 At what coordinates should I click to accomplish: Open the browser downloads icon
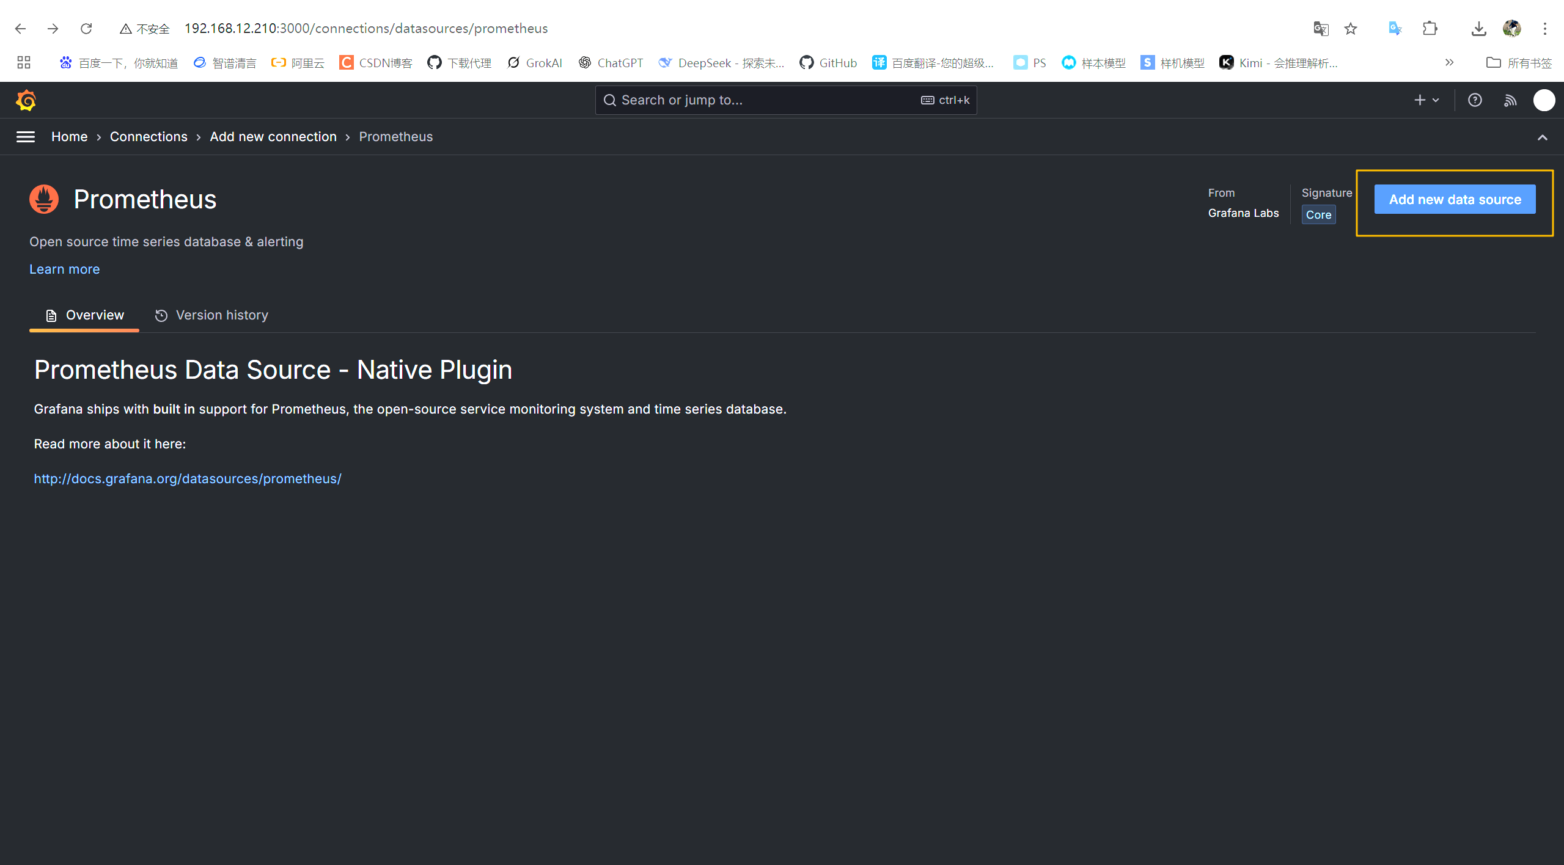click(x=1478, y=29)
